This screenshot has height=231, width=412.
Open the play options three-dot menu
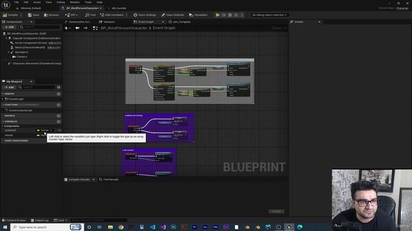coord(242,15)
